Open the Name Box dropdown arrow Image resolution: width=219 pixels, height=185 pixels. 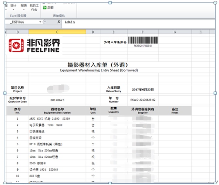click(40, 22)
